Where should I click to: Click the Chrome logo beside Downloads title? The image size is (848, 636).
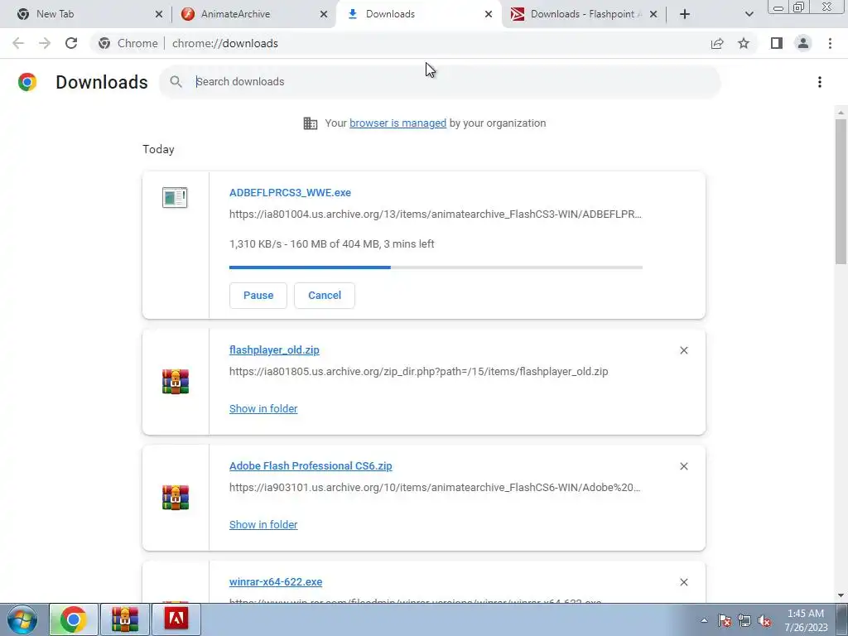(x=27, y=82)
